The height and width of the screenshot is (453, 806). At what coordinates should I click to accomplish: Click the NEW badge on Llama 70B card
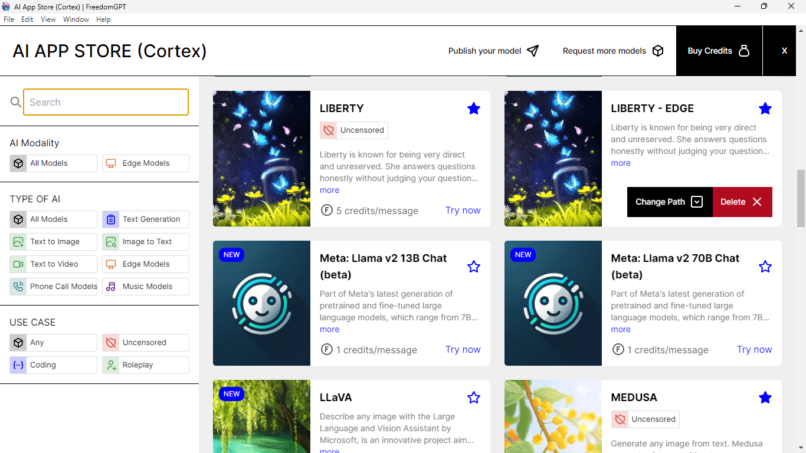coord(523,255)
